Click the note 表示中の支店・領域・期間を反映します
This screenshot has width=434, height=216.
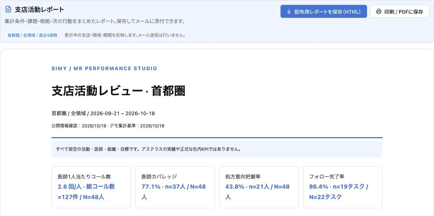pos(125,35)
